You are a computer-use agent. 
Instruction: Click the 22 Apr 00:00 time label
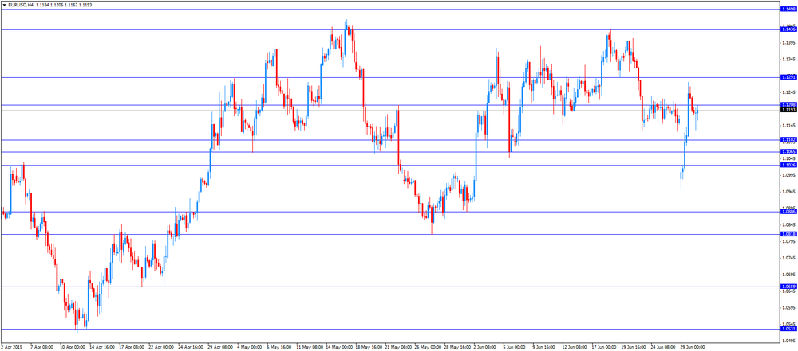(x=161, y=348)
